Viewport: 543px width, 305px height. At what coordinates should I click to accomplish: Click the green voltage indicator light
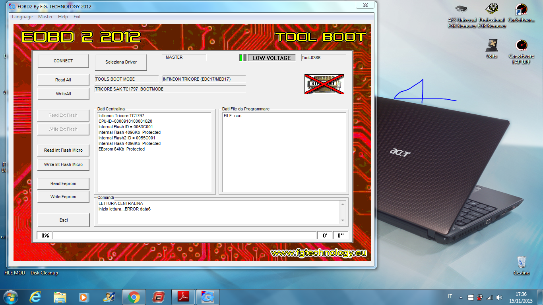click(x=240, y=58)
